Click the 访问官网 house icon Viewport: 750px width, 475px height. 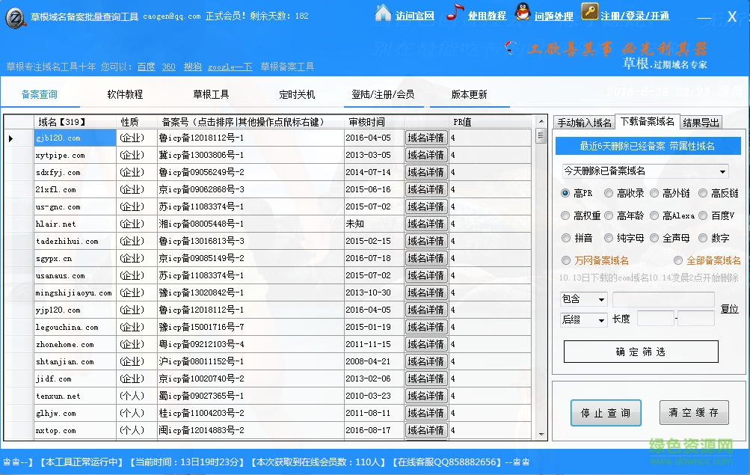(381, 16)
